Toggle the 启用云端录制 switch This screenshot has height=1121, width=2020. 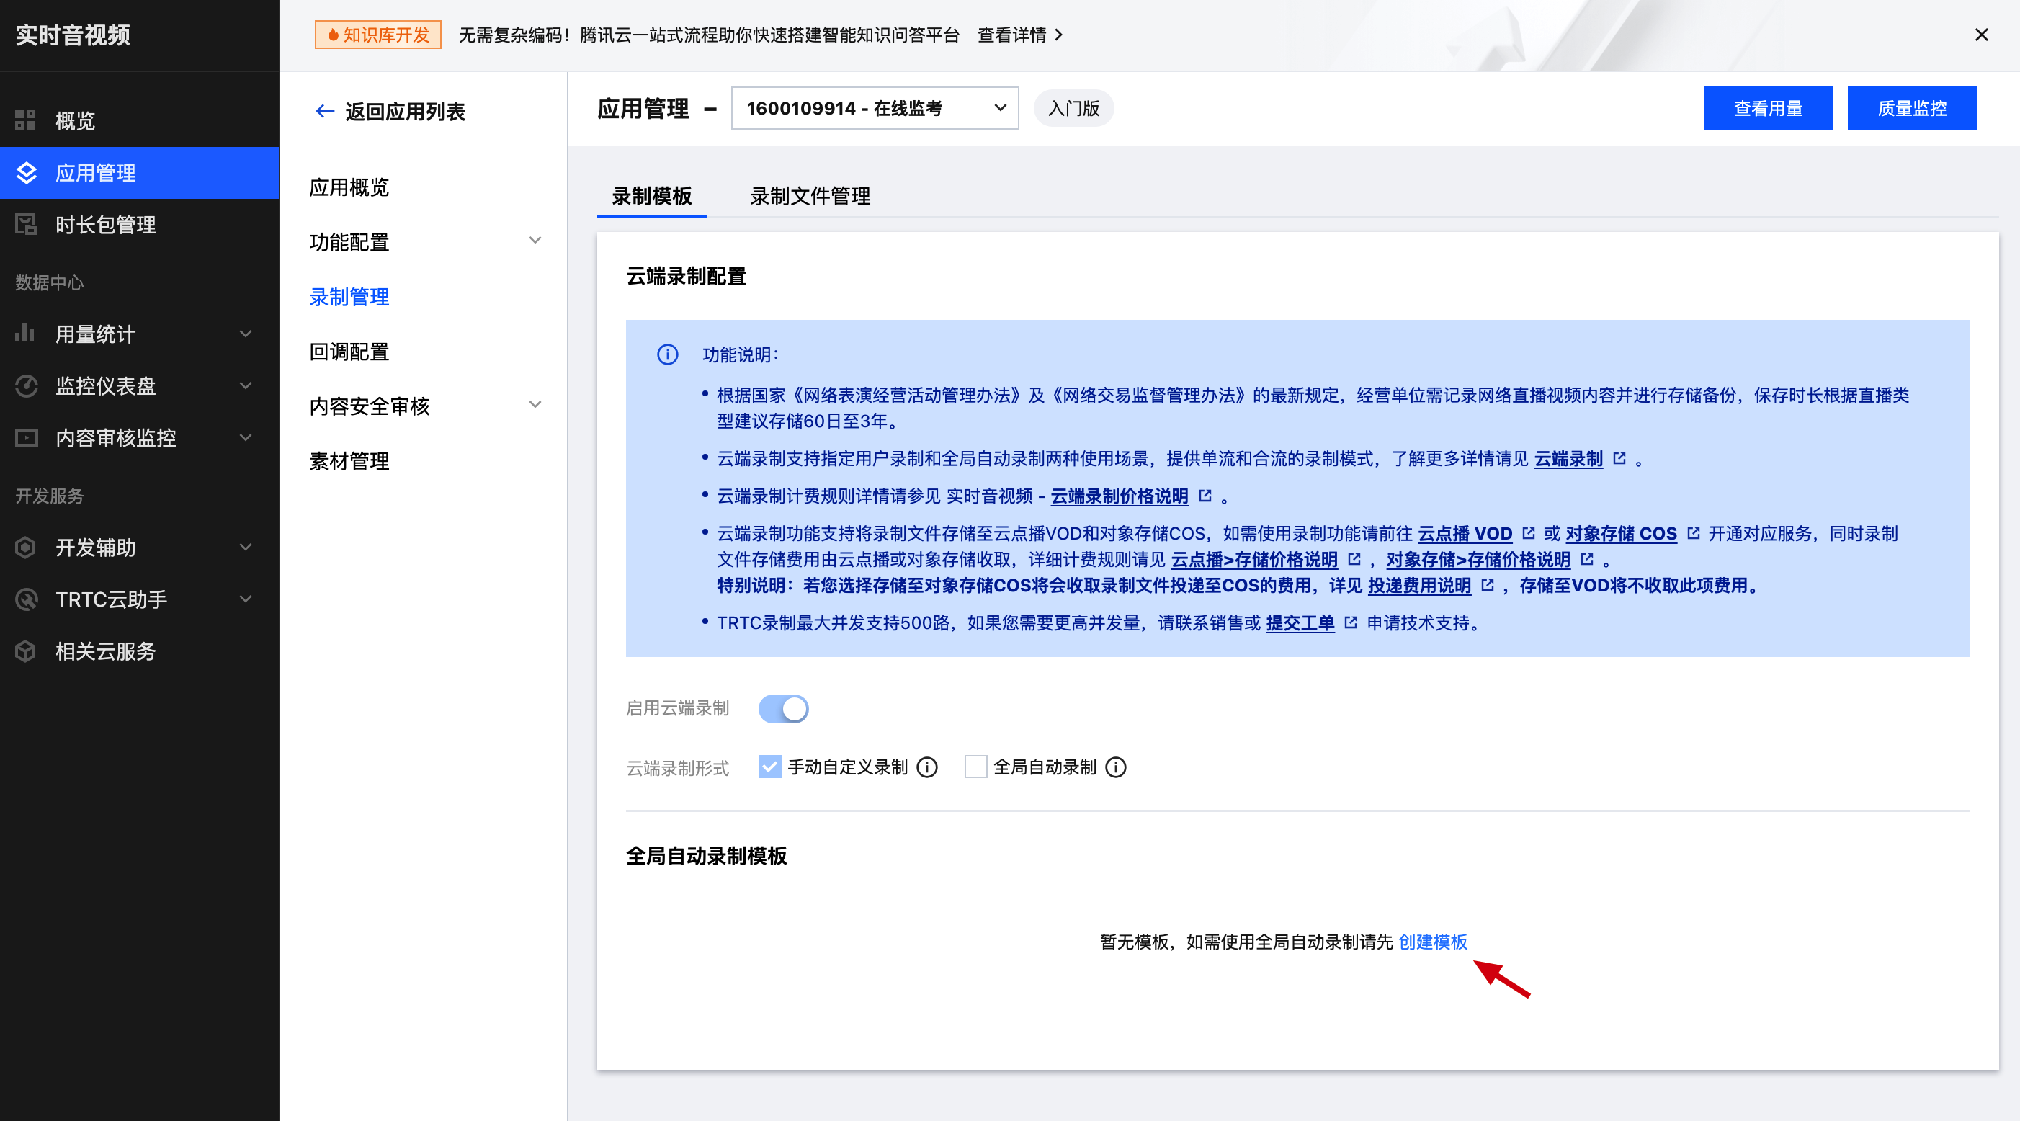tap(783, 708)
